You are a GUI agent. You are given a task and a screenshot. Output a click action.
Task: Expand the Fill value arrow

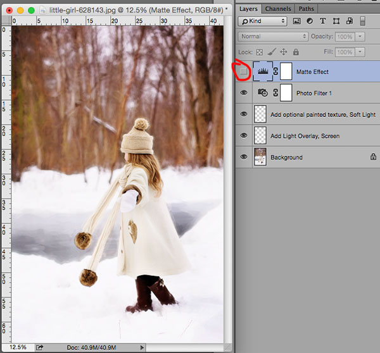point(360,52)
